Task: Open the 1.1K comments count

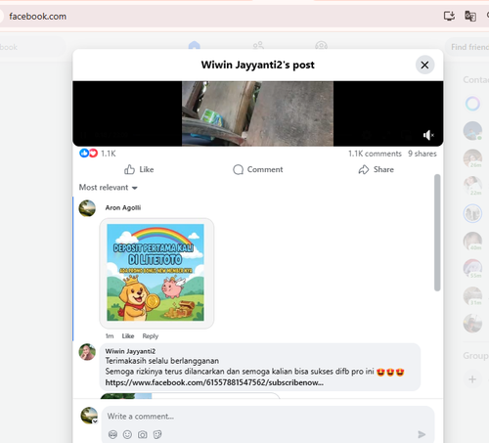Action: click(375, 154)
